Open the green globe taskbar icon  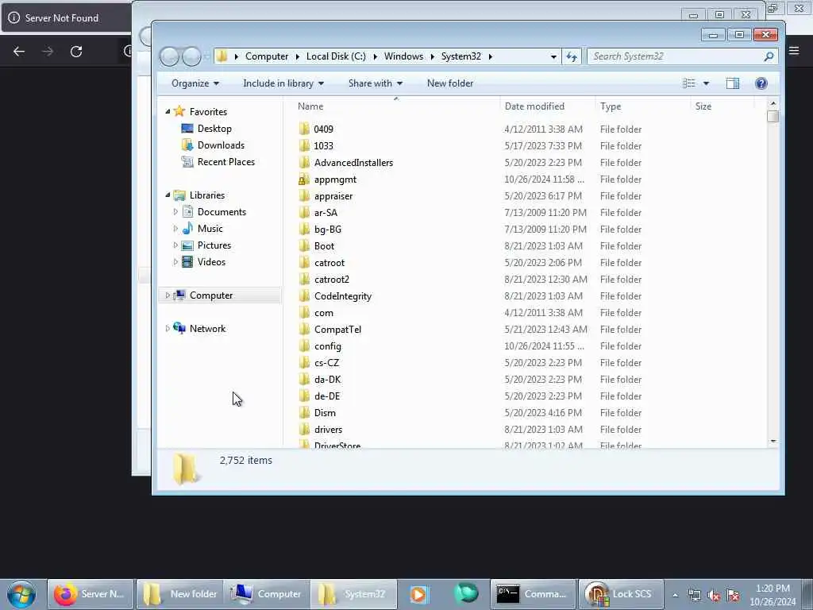(465, 593)
